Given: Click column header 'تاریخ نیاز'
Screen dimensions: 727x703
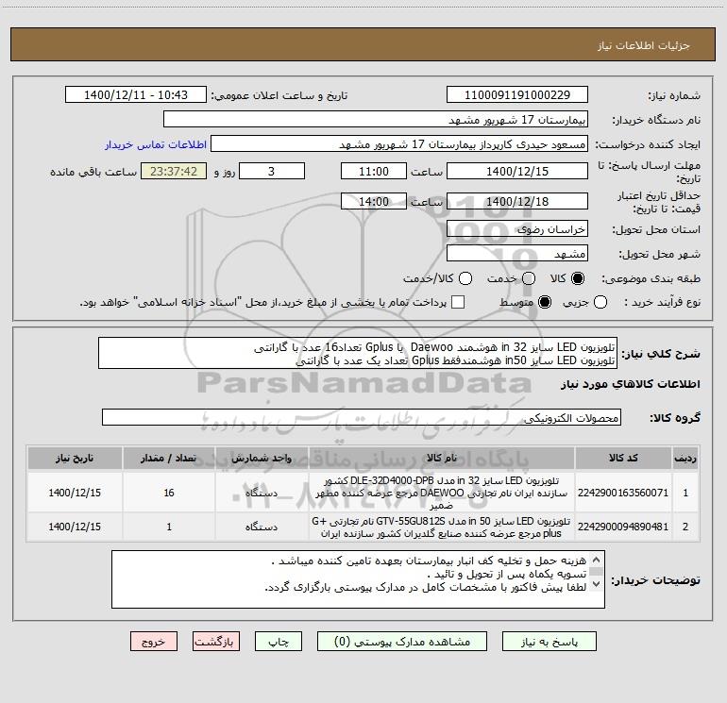Looking at the screenshot, I should tap(75, 458).
